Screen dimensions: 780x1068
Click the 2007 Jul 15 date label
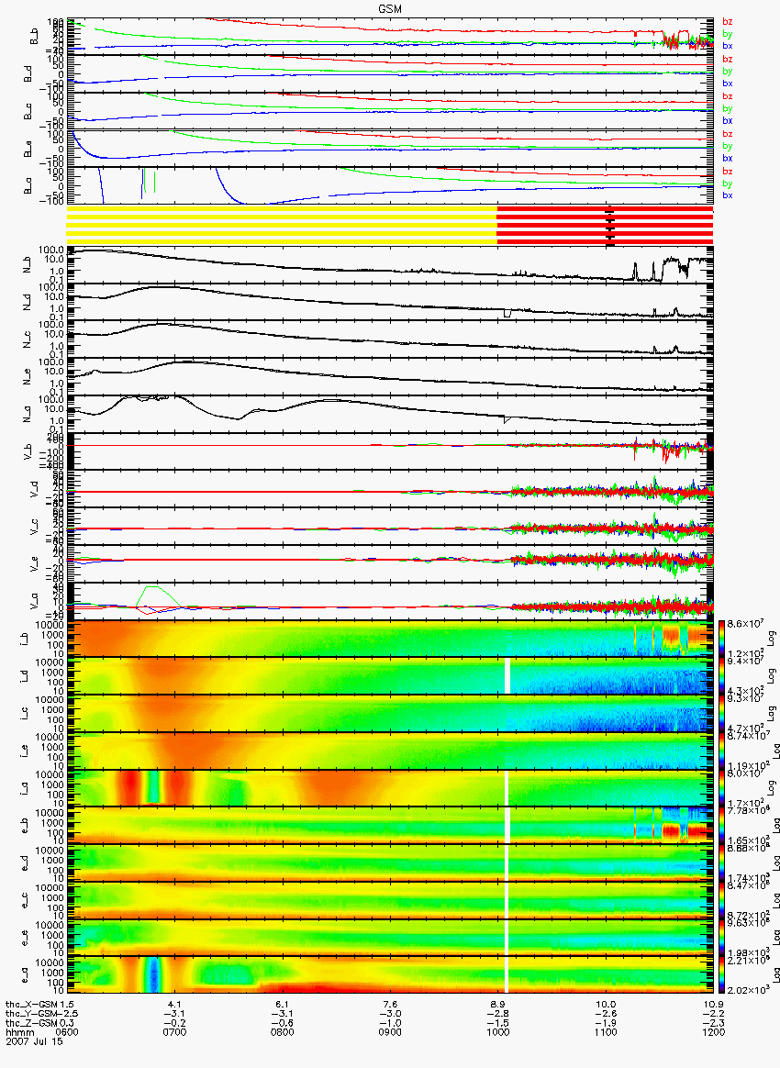[34, 1041]
